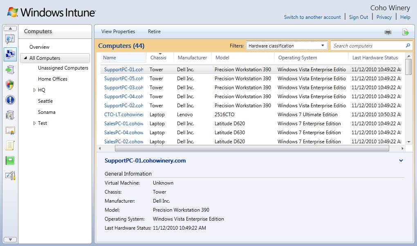Click the Lenovo manufacturer cell
This screenshot has height=246, width=417.
185,115
